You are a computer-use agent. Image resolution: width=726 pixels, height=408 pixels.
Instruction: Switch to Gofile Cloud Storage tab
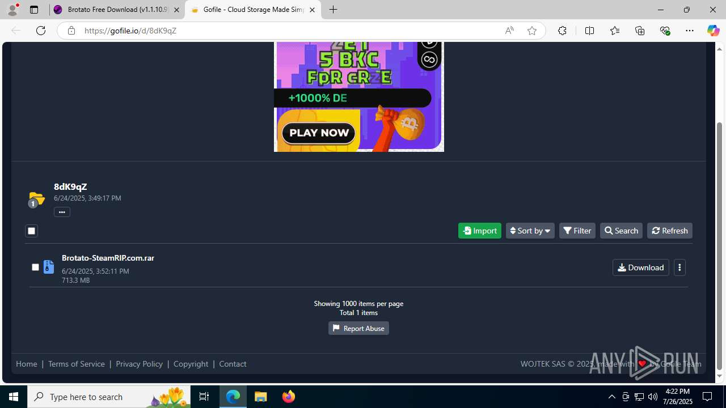pyautogui.click(x=252, y=10)
